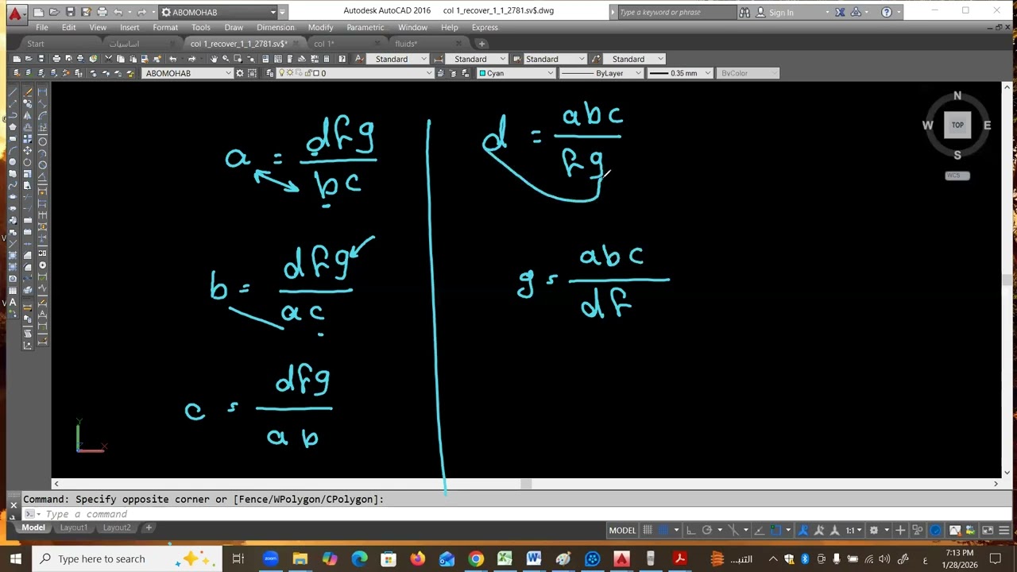The height and width of the screenshot is (572, 1017).
Task: Select the Multiline Text tool
Action: click(14, 303)
